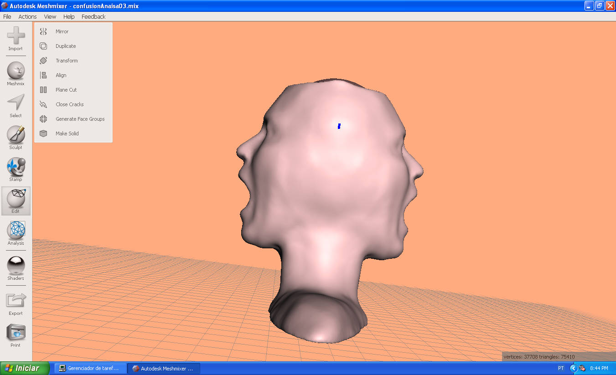Click the Align icon
616x375 pixels.
(x=43, y=75)
